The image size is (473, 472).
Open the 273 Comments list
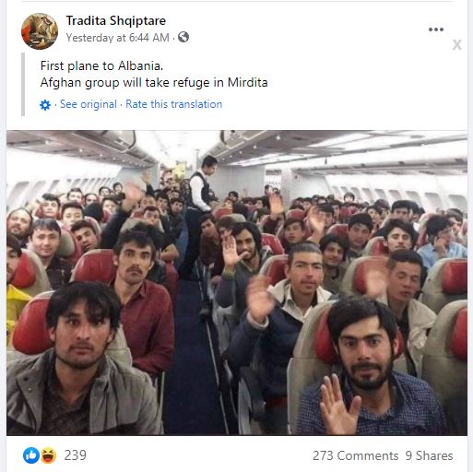[x=356, y=455]
